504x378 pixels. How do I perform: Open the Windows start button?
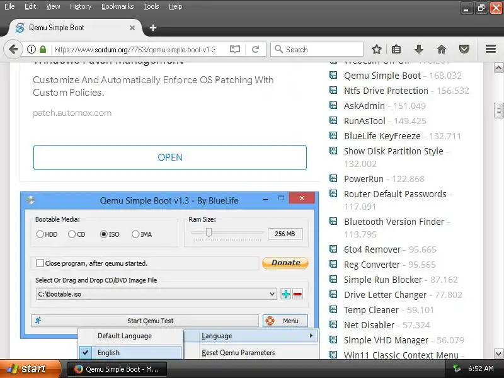click(30, 369)
